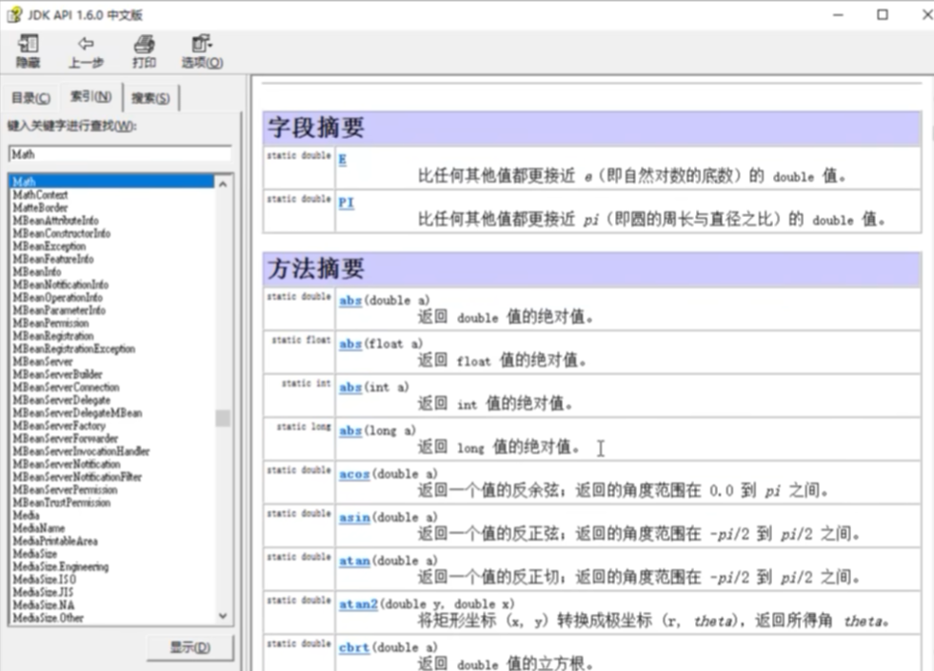Select MBeanServerFactory in the index list

click(x=59, y=425)
